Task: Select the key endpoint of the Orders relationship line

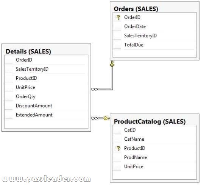Action: click(x=112, y=64)
